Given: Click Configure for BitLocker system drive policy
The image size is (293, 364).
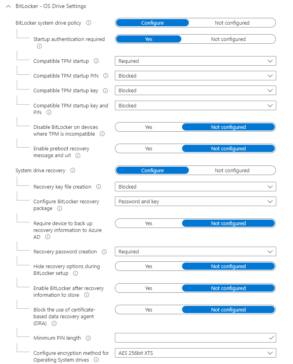Looking at the screenshot, I should point(152,23).
